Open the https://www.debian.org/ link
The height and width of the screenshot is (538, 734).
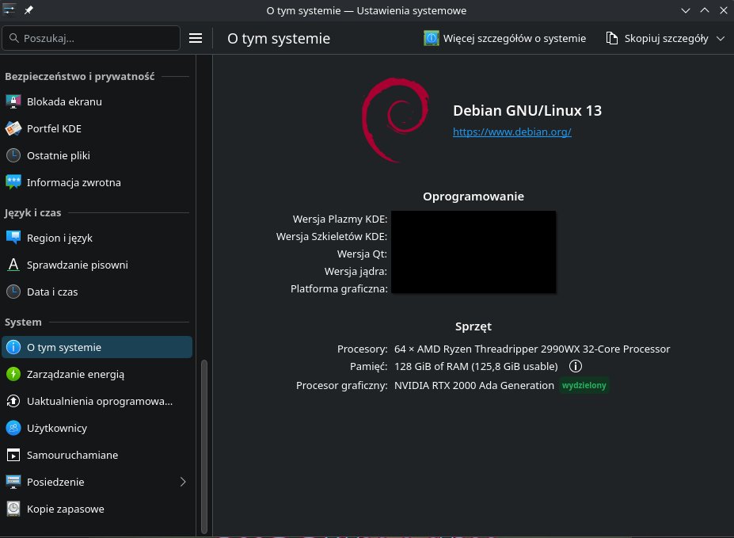pyautogui.click(x=512, y=132)
